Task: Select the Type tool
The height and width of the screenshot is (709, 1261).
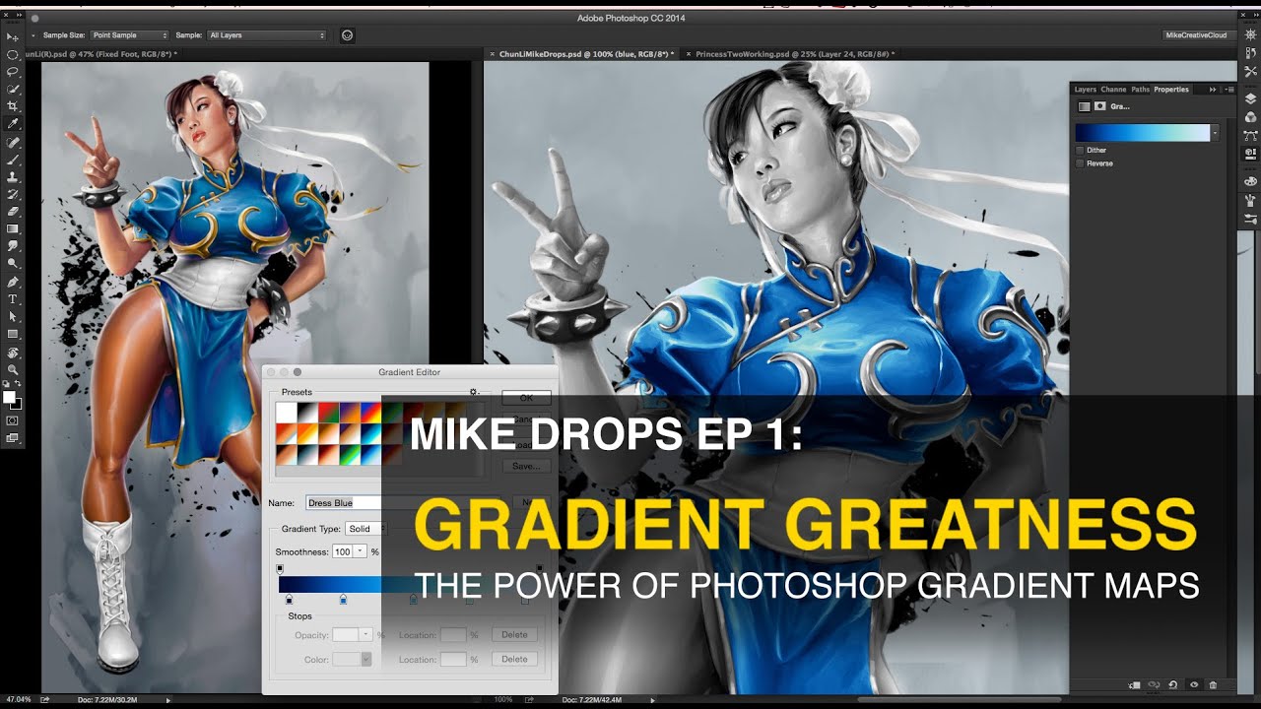Action: (x=13, y=298)
